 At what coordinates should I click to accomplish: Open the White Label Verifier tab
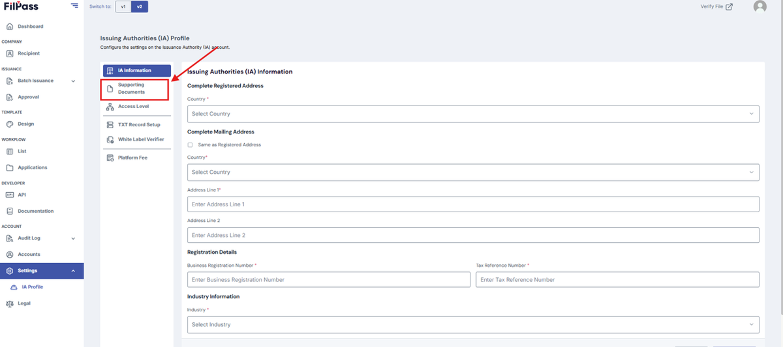tap(136, 139)
